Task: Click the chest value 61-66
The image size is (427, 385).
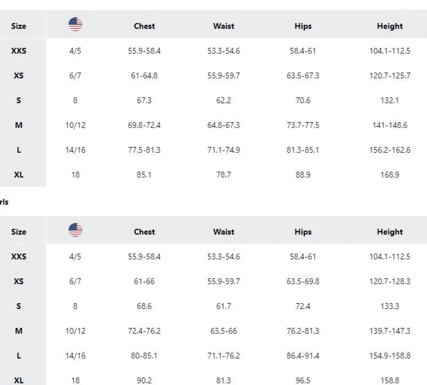Action: 144,282
